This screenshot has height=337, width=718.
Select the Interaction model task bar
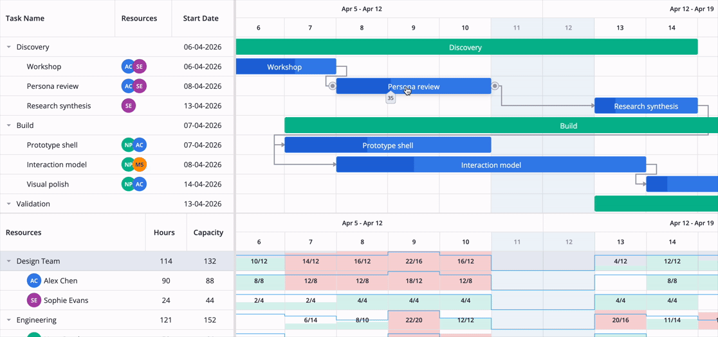[x=491, y=165]
